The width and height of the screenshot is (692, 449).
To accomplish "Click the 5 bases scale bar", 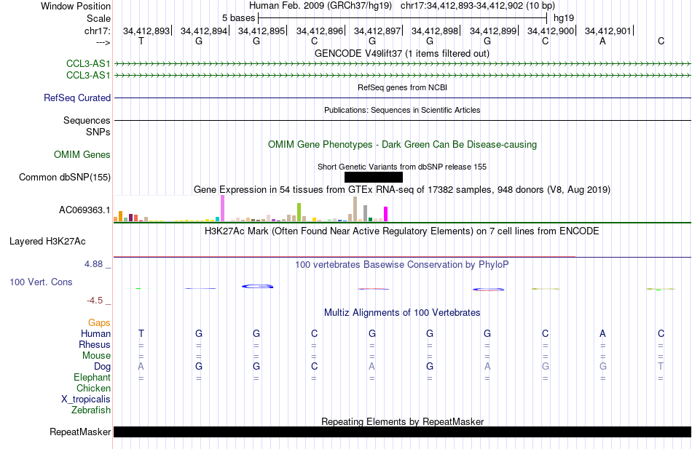I will pyautogui.click(x=403, y=18).
